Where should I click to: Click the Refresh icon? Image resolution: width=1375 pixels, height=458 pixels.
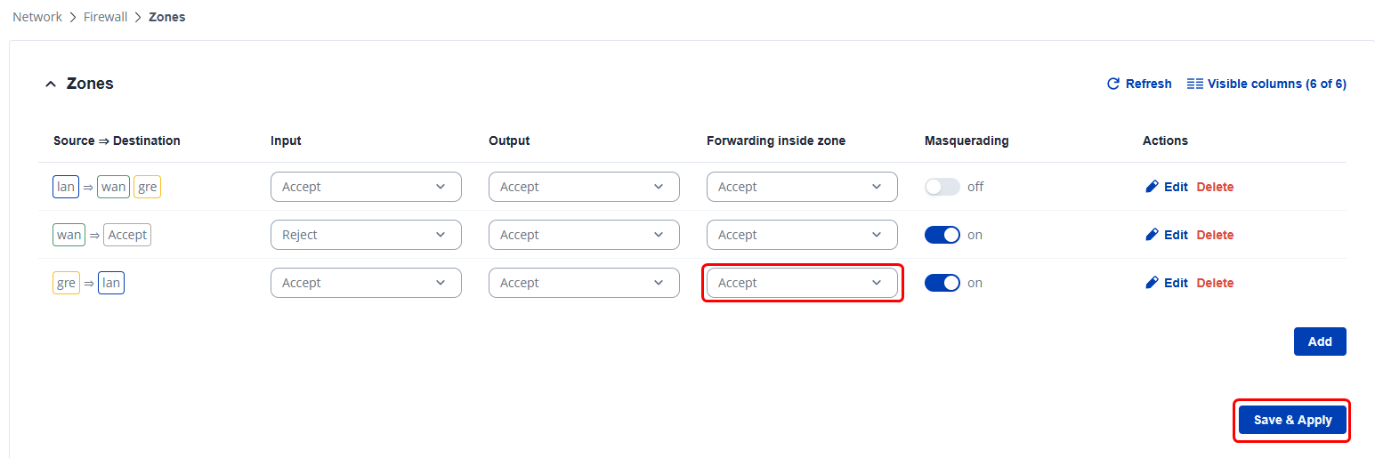click(x=1112, y=84)
